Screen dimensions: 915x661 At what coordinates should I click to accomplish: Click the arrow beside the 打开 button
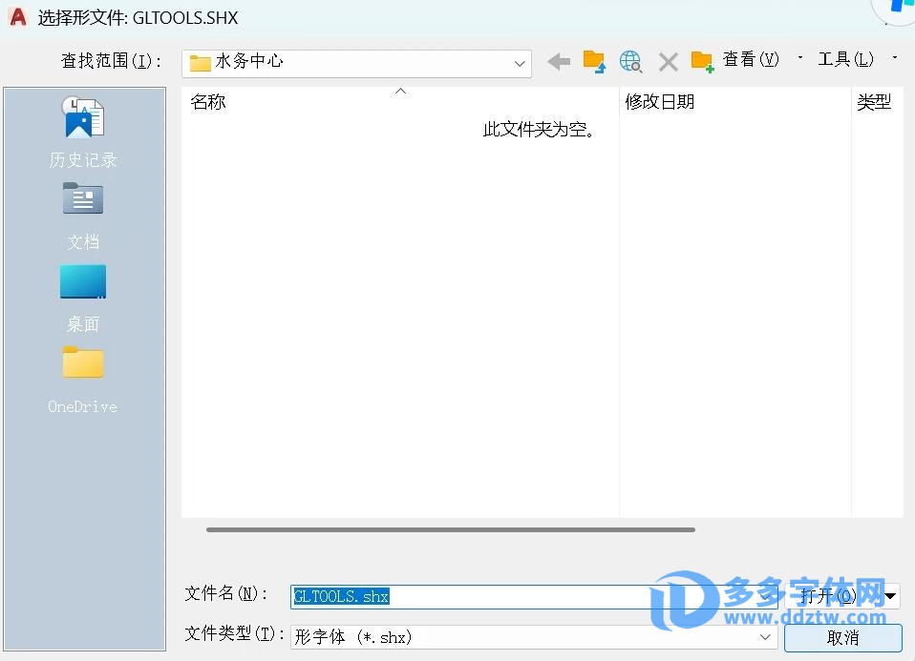pos(892,597)
